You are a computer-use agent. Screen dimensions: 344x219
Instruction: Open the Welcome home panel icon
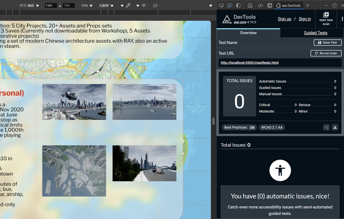(x=250, y=5)
